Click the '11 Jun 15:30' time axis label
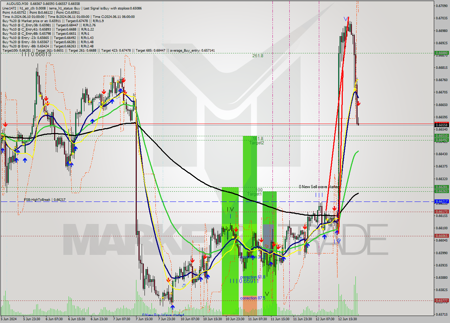The image size is (450, 323). (x=280, y=319)
